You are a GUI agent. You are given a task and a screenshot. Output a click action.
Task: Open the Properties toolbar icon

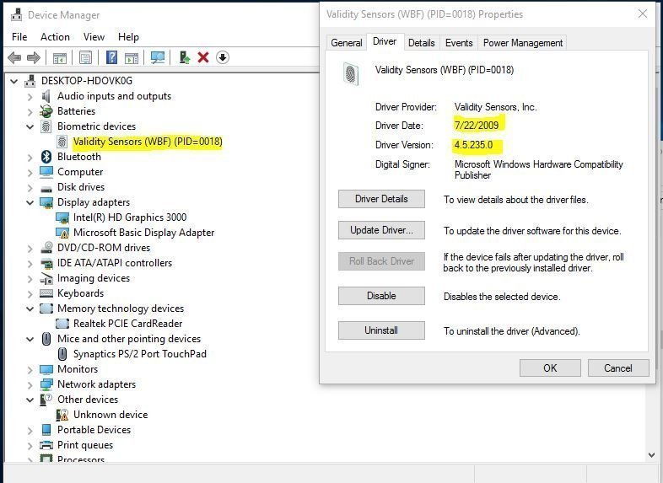(85, 57)
